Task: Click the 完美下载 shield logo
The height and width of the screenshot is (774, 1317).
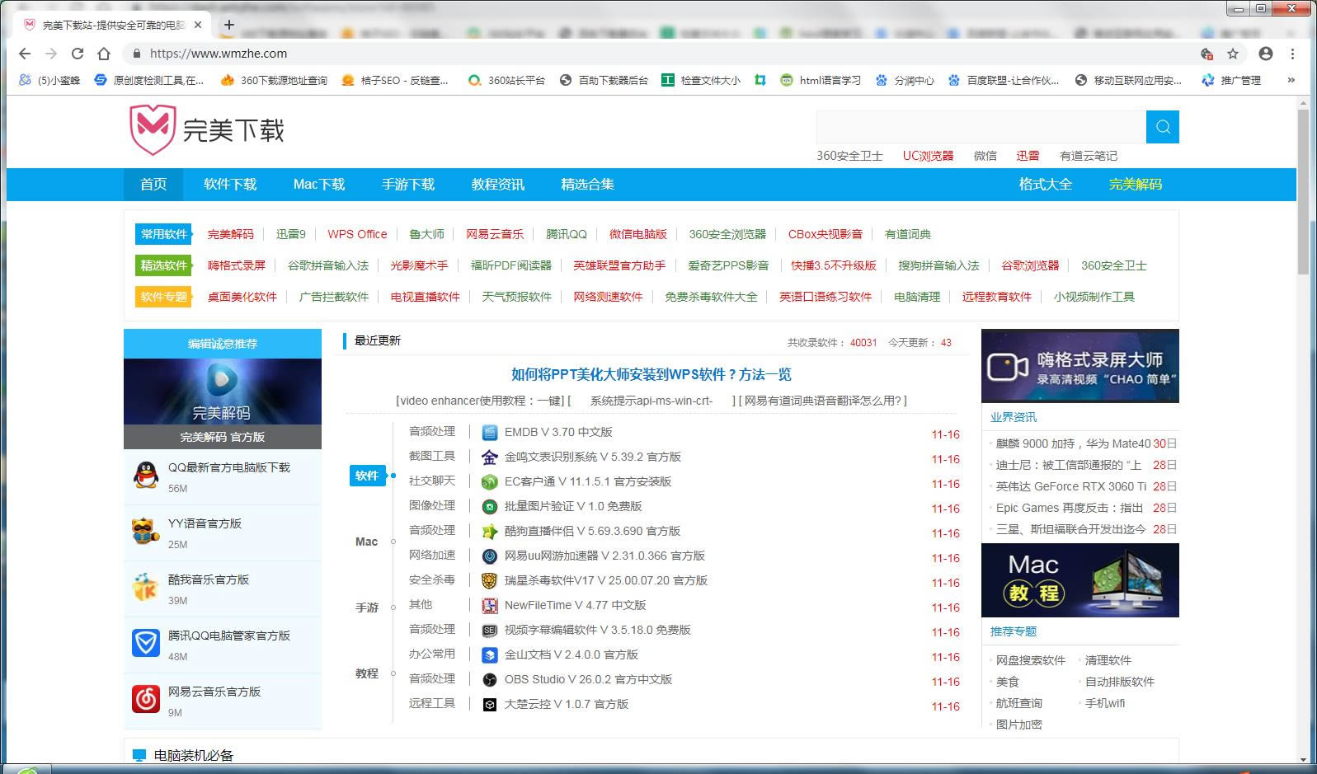Action: (153, 129)
